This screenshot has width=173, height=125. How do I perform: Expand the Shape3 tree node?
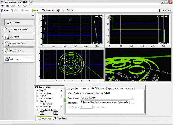[37, 96]
